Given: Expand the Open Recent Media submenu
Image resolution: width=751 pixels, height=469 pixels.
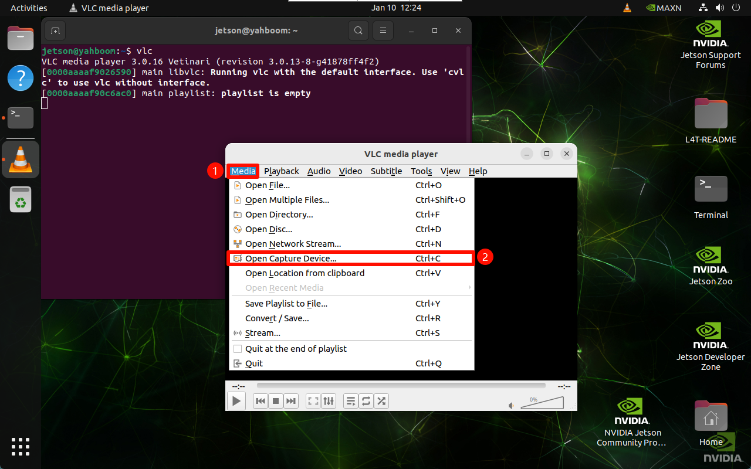Looking at the screenshot, I should (351, 288).
